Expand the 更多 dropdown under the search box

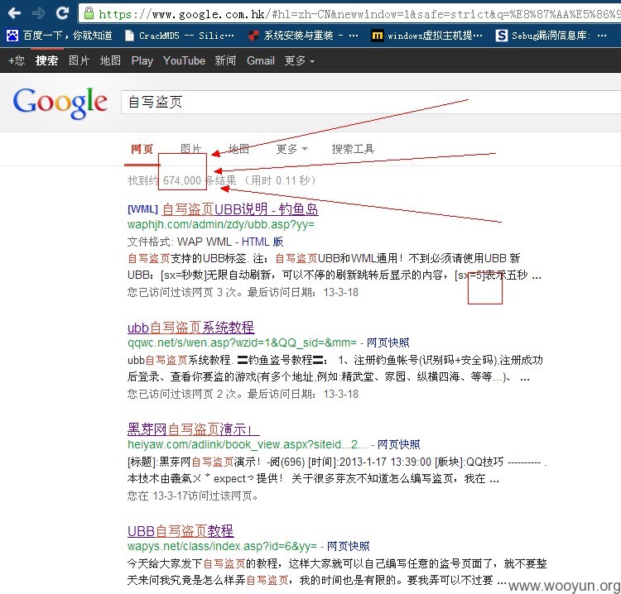click(291, 149)
